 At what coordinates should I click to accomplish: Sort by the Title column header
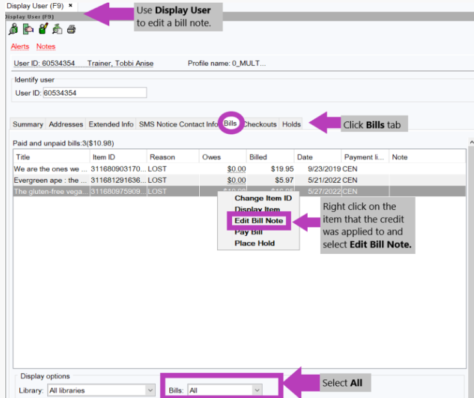[51, 157]
